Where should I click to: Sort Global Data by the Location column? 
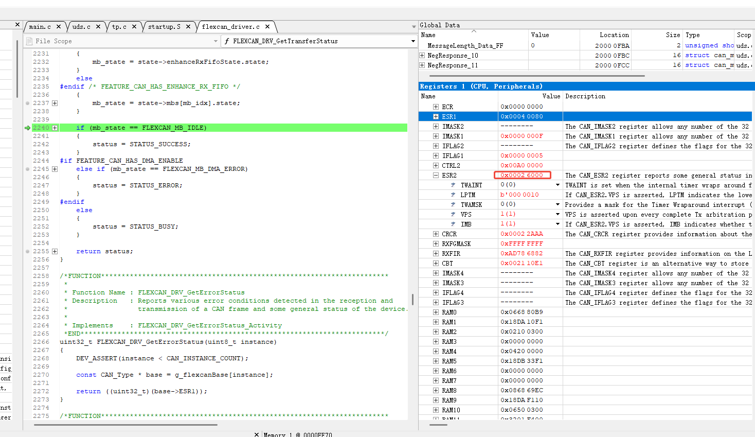[614, 35]
